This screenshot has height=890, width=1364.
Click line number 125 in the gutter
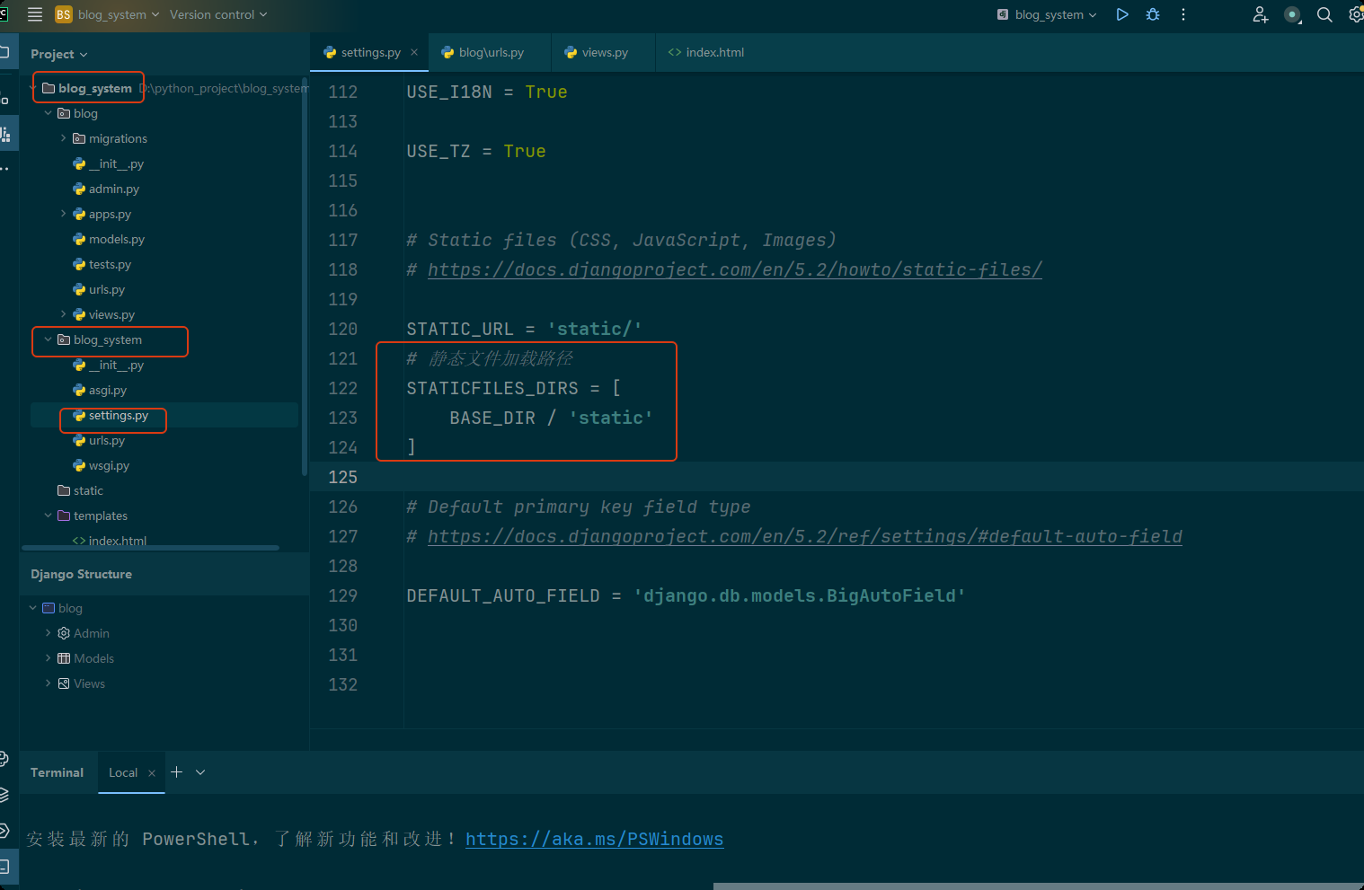coord(342,477)
